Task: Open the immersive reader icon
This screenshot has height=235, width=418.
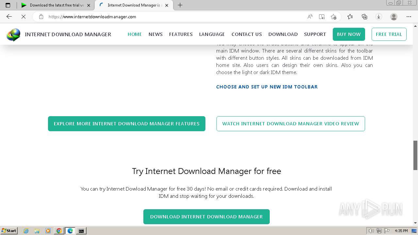Action: (322, 17)
